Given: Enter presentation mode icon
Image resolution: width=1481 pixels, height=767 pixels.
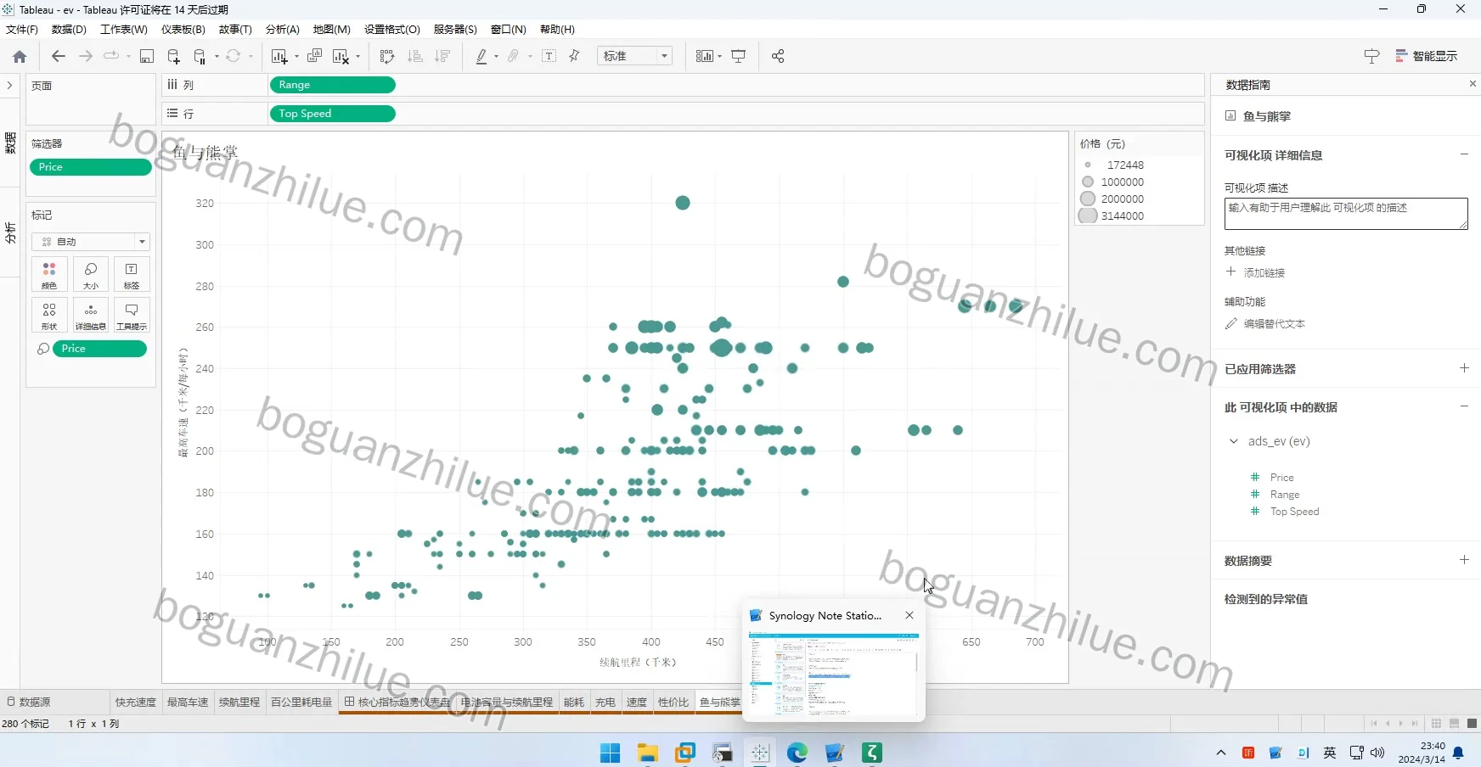Looking at the screenshot, I should 739,56.
